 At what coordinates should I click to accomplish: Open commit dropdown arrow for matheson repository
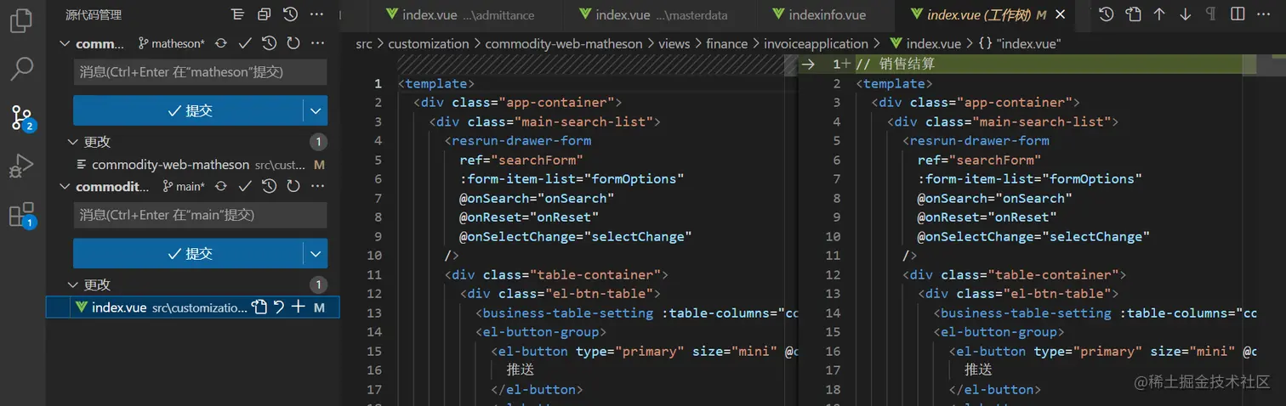pos(316,110)
